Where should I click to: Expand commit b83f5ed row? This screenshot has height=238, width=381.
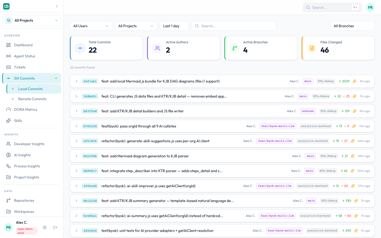[x=76, y=111]
